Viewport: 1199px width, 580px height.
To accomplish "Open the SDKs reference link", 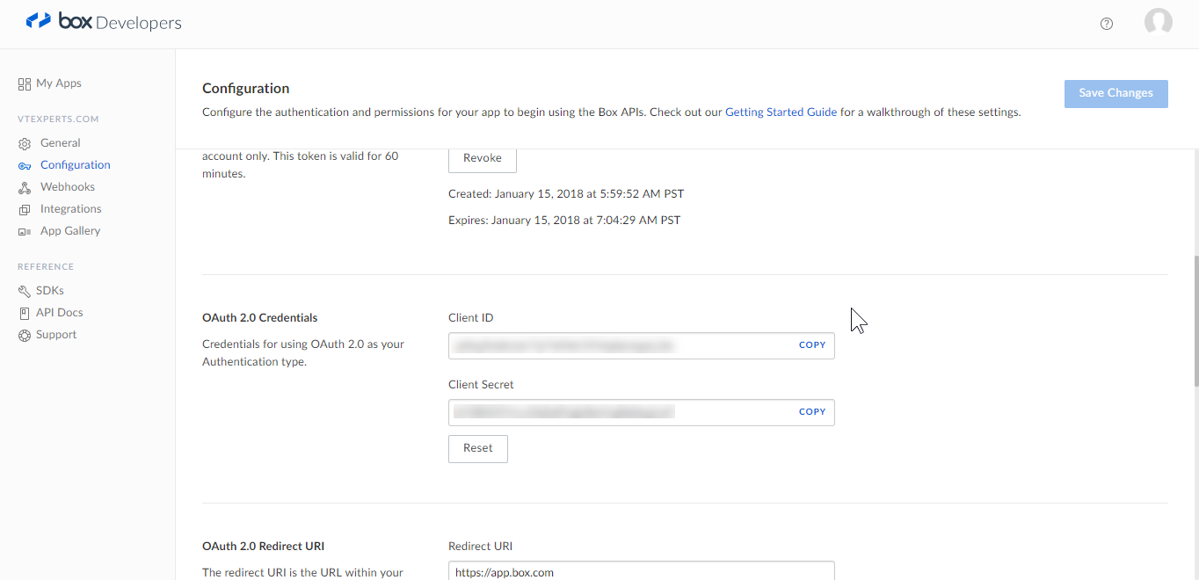I will click(x=50, y=291).
